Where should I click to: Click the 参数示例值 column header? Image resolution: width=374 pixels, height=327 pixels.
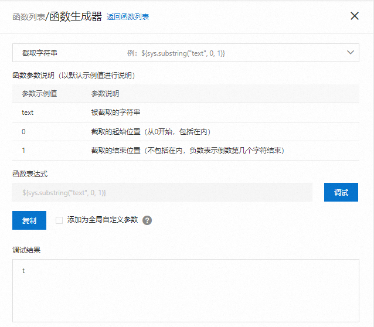(39, 94)
